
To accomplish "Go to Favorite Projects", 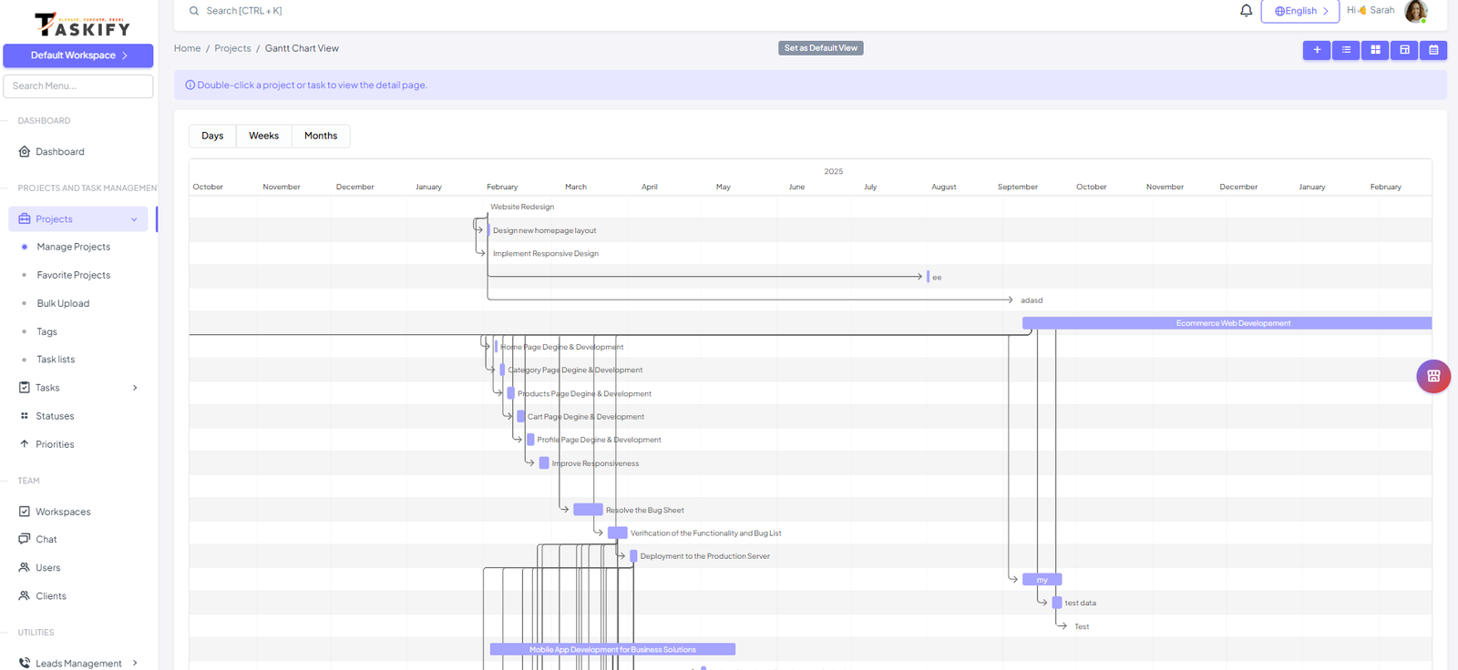I will pos(73,275).
